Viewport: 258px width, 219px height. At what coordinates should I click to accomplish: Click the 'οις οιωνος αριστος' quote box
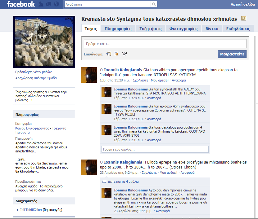click(x=44, y=96)
